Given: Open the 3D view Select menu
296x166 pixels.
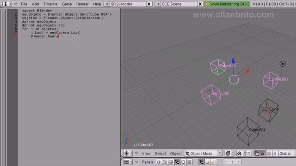Looking at the screenshot, I should coord(160,154).
